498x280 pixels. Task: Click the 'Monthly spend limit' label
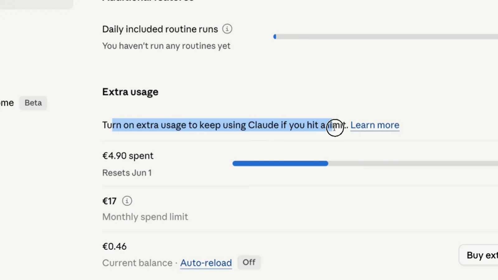(x=145, y=217)
